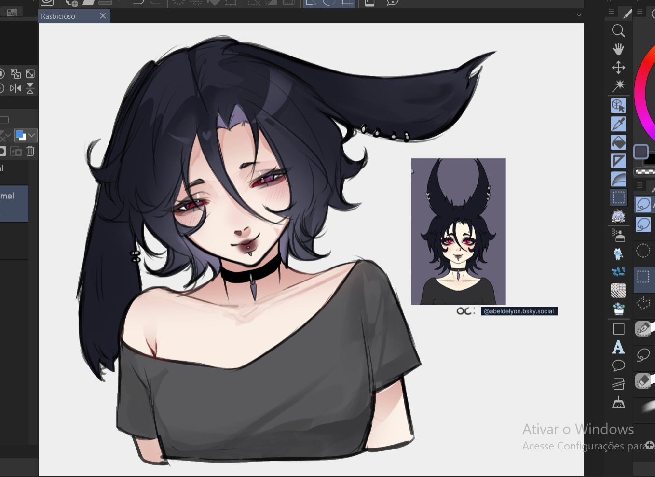Close the Rasbicioso tab
655x477 pixels.
103,16
